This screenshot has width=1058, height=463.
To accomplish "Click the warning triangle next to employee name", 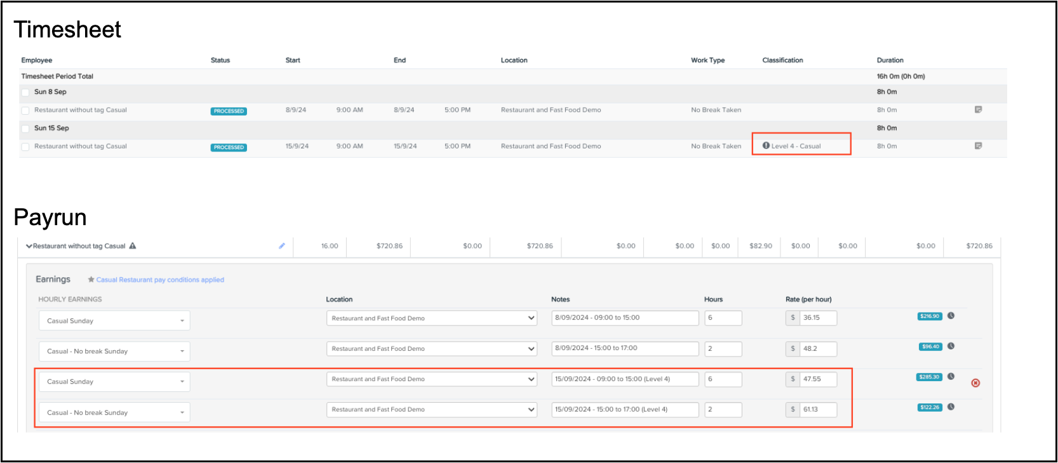I will click(133, 246).
